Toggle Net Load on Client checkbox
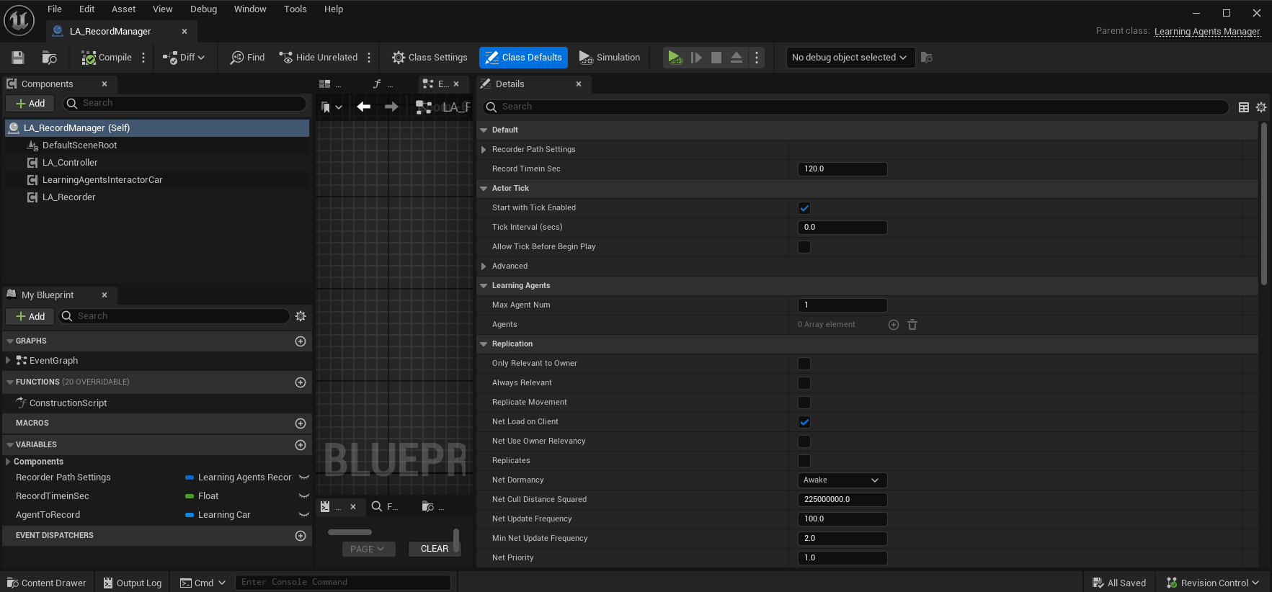The image size is (1272, 592). (x=804, y=422)
